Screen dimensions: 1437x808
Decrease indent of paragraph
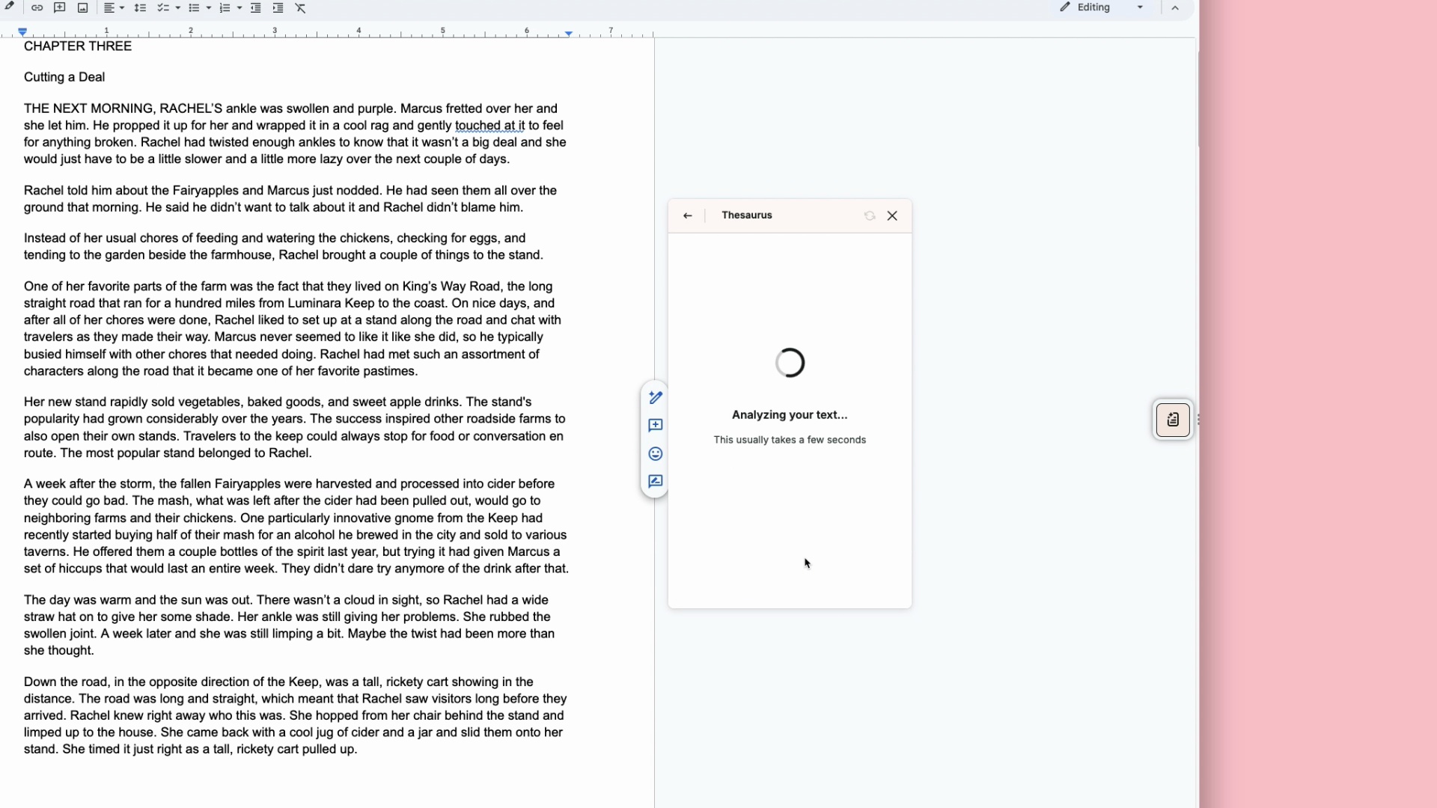255,8
